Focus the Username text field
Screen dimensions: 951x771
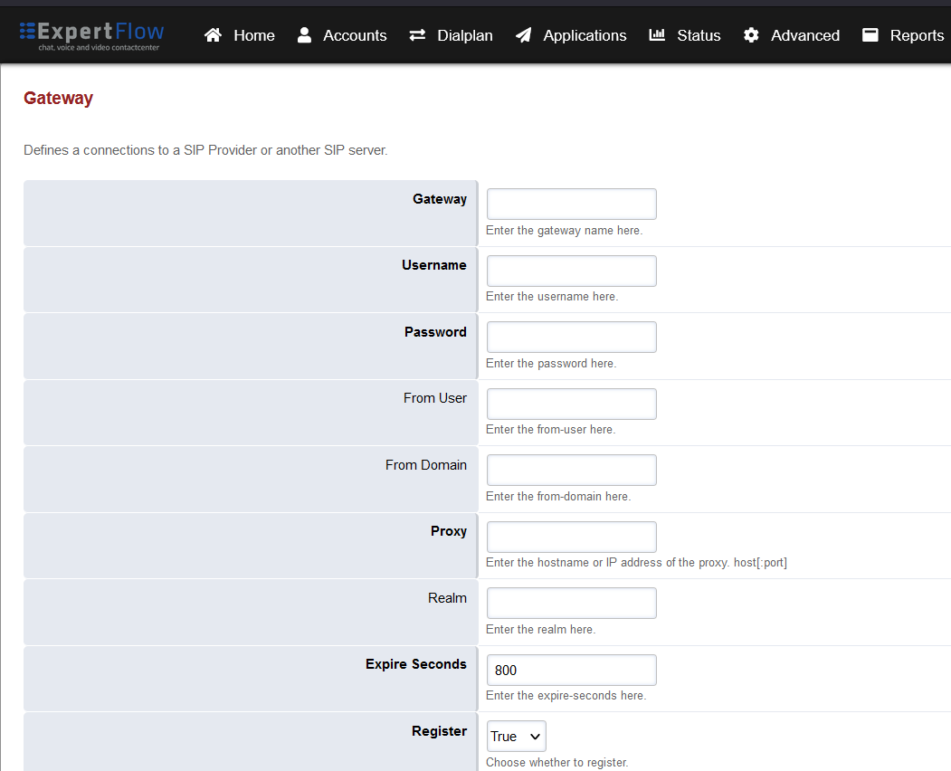[571, 271]
